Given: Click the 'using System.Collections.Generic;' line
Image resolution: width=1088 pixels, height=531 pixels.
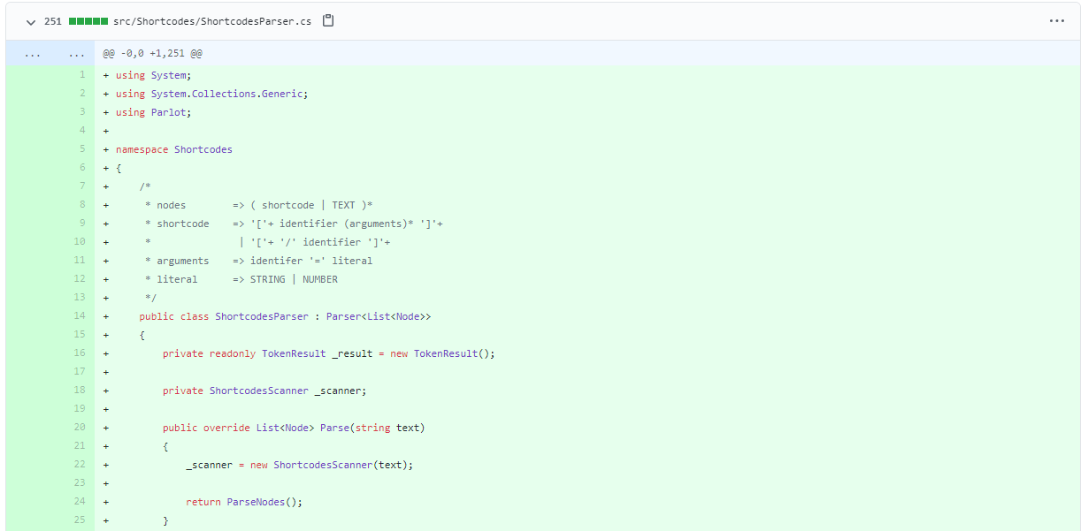Looking at the screenshot, I should click(x=211, y=94).
